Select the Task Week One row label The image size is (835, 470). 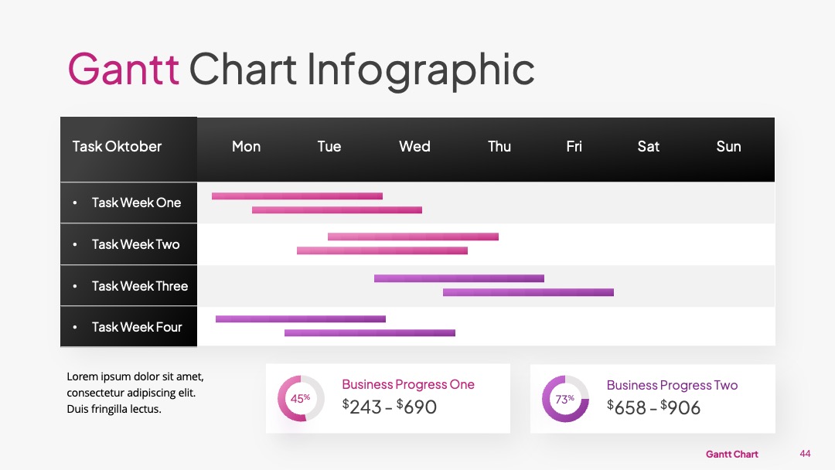click(x=128, y=203)
